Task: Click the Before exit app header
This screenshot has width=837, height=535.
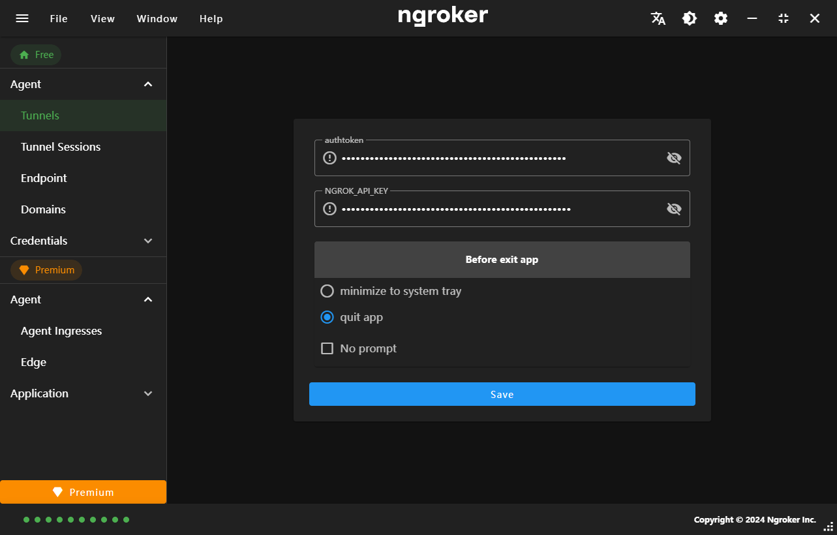Action: (x=502, y=260)
